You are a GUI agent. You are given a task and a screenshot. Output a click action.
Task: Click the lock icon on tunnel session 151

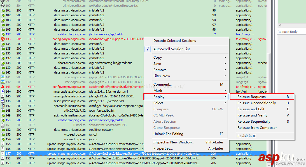[3, 125]
